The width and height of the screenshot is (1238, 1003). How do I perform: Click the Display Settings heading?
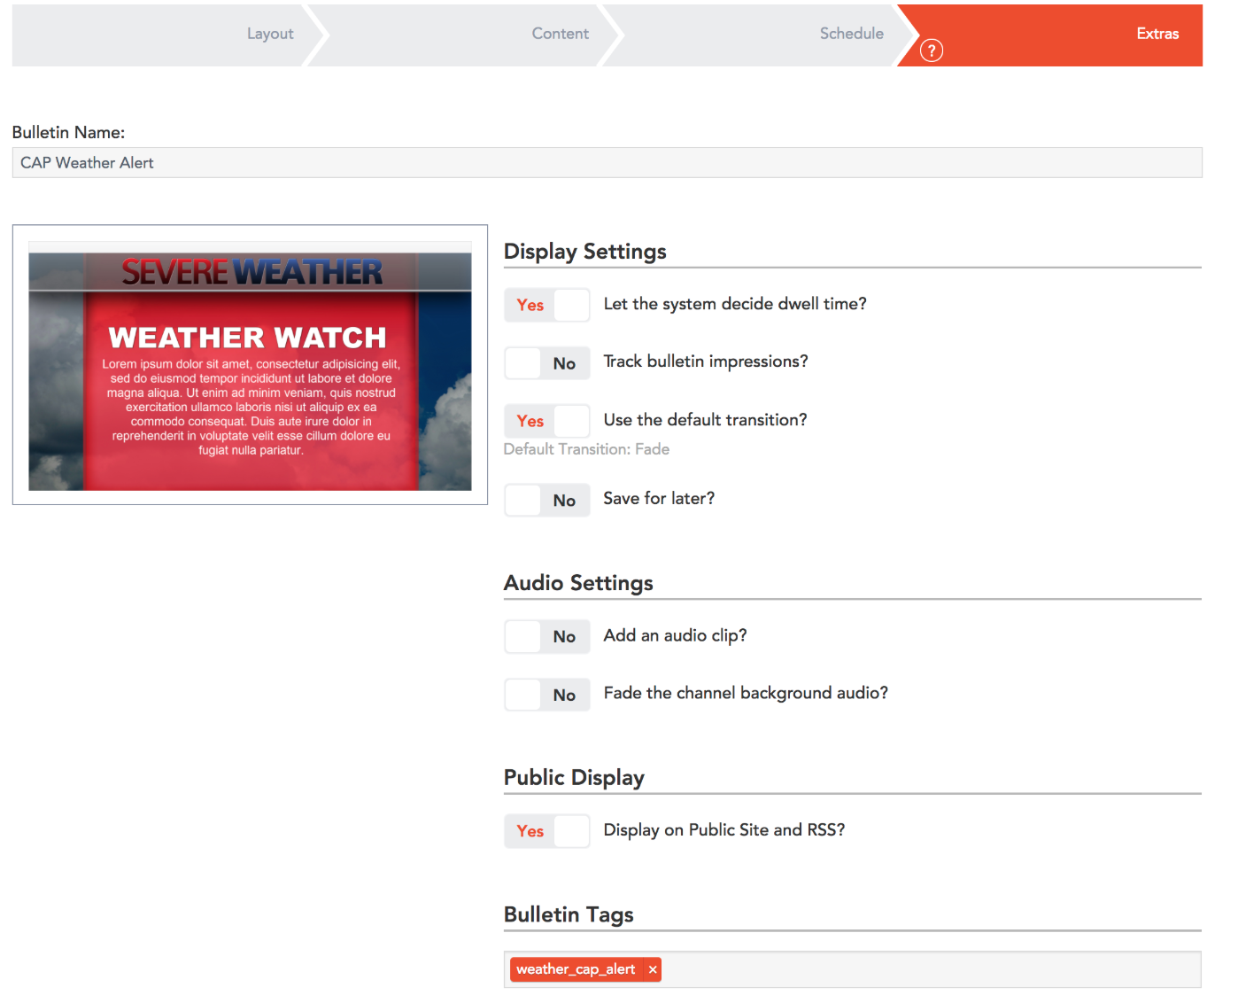click(585, 252)
